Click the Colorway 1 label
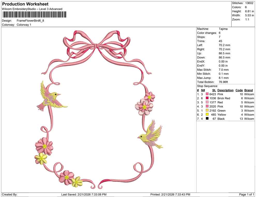Viewport: 256px width, 197px height. coord(24,25)
